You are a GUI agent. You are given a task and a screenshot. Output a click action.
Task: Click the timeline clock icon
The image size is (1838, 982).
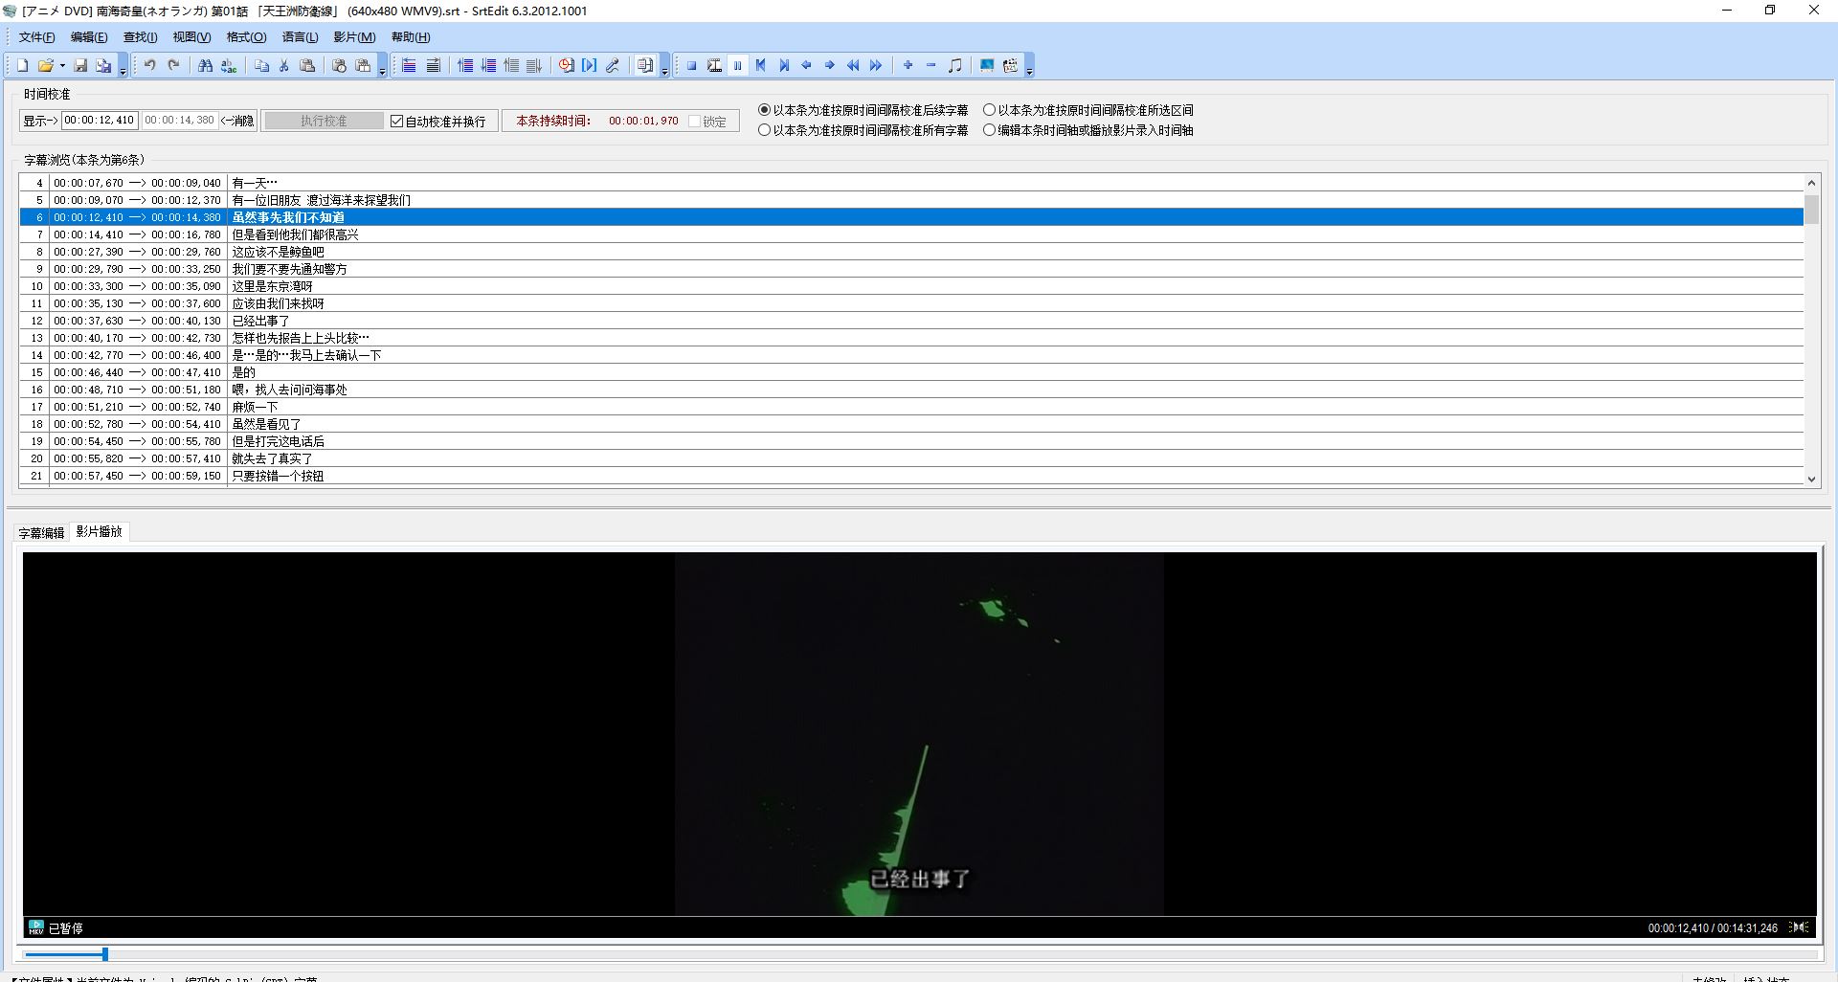pos(566,65)
